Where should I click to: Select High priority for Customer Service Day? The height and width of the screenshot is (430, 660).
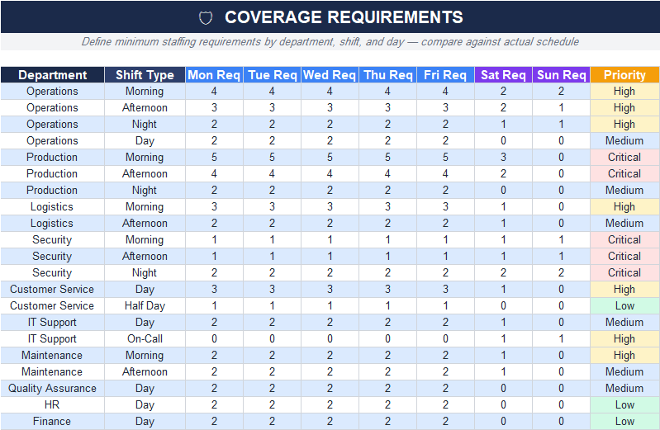click(x=624, y=290)
